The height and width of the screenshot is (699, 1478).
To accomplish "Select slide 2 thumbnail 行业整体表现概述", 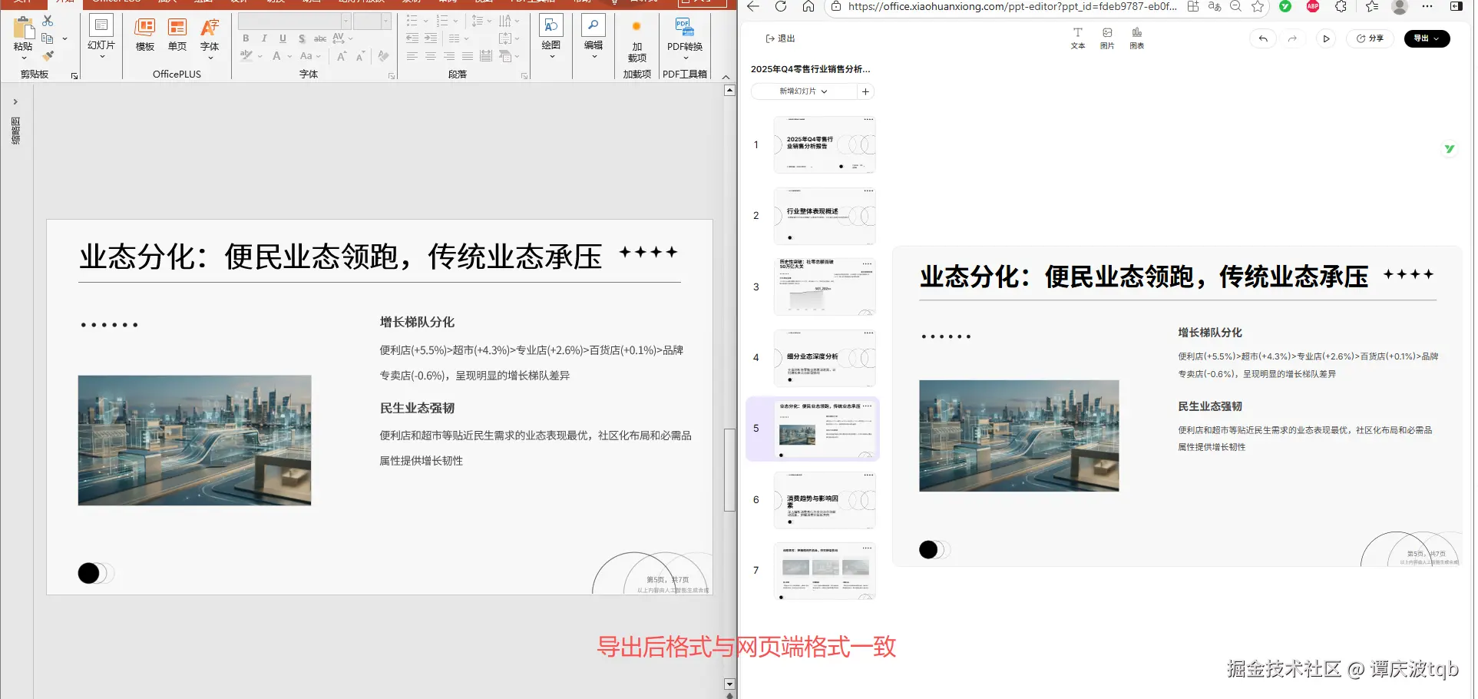I will coord(825,216).
